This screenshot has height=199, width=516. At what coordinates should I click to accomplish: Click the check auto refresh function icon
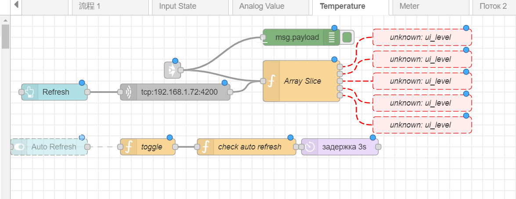206,147
